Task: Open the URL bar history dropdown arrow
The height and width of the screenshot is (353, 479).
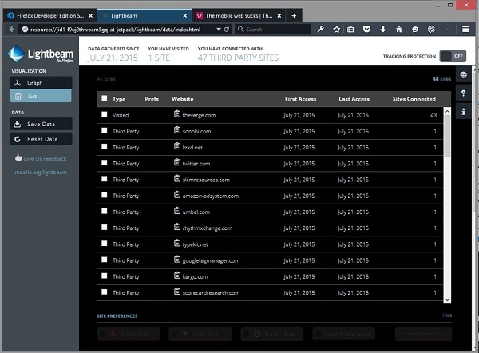Action: point(218,30)
